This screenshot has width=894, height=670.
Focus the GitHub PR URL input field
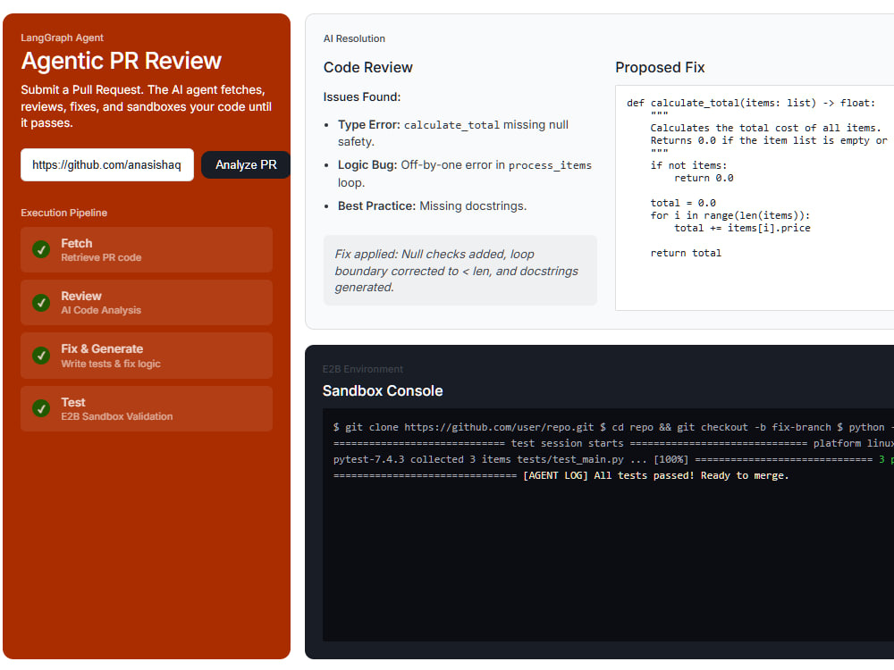[x=107, y=164]
